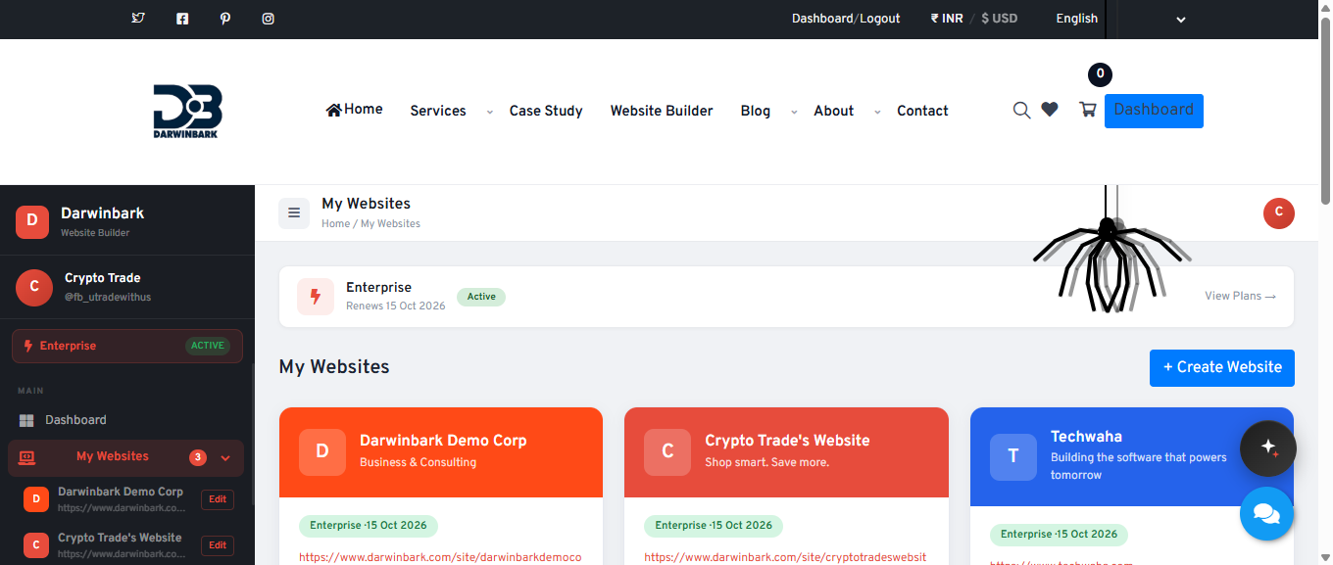
Task: Open Website Builder menu item
Action: click(662, 111)
